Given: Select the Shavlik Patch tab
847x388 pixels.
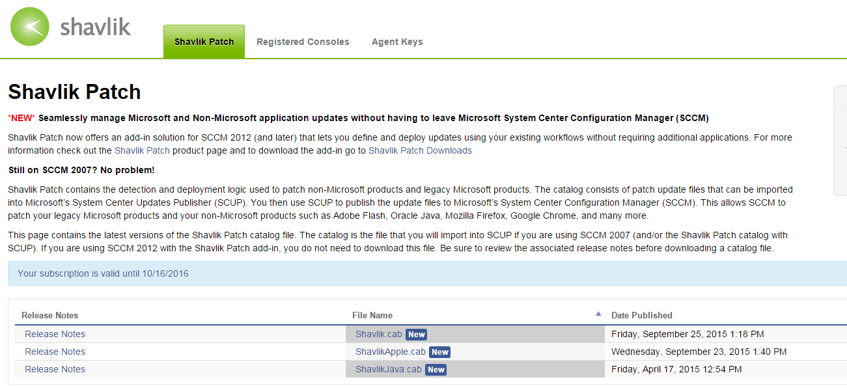Looking at the screenshot, I should click(x=204, y=42).
